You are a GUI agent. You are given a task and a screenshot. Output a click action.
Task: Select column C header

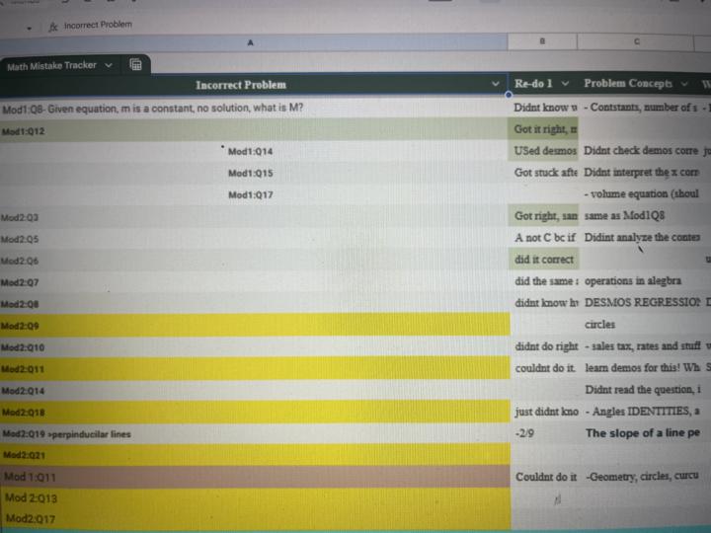[636, 41]
